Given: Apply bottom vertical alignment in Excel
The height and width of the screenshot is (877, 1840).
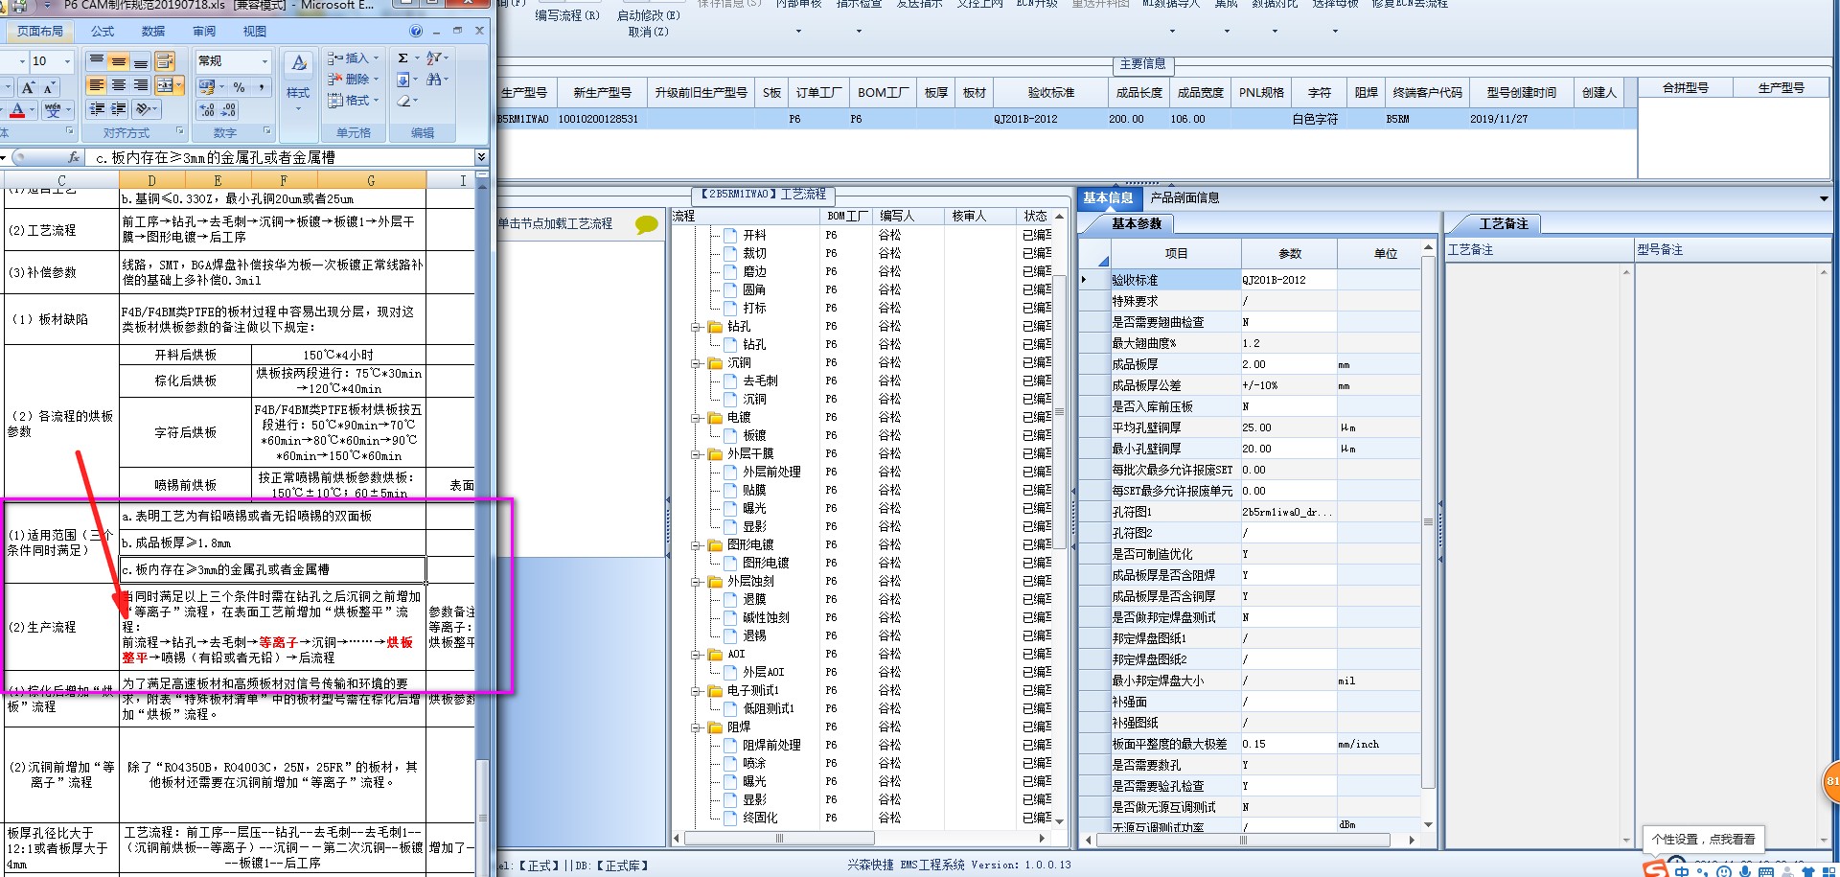Looking at the screenshot, I should pyautogui.click(x=141, y=61).
